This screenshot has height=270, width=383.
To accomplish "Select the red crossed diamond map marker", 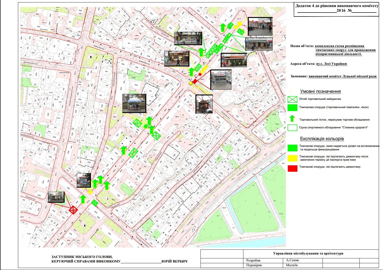I will [73, 210].
